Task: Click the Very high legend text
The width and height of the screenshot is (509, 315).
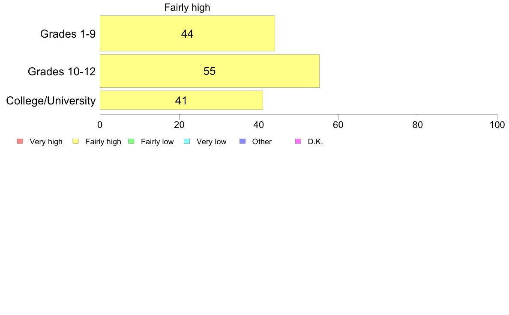Action: click(46, 142)
